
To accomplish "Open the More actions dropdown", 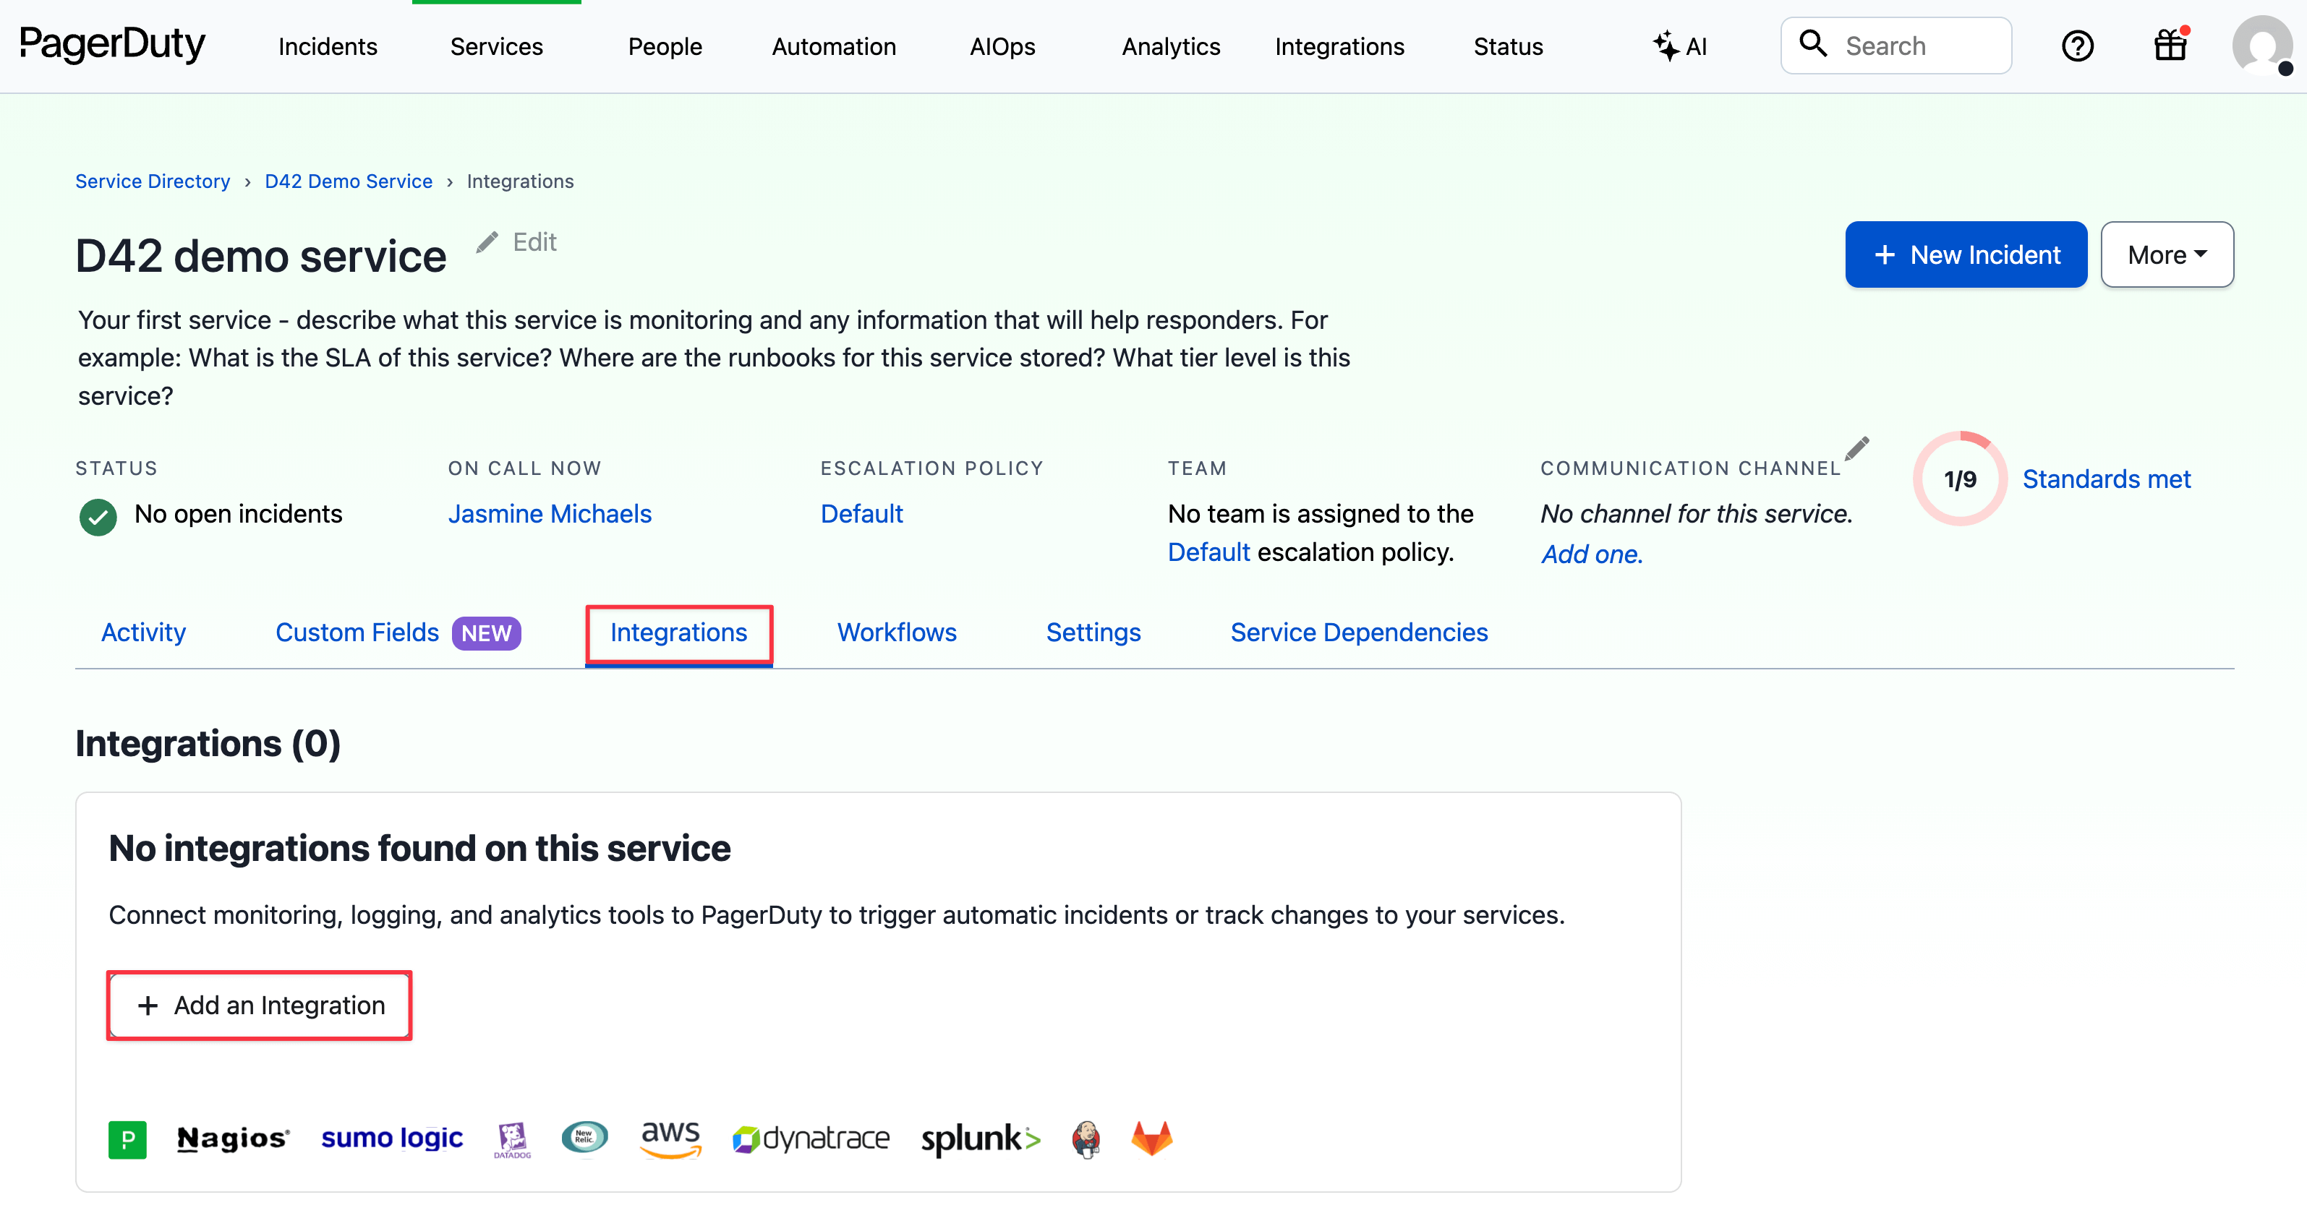I will (x=2167, y=254).
